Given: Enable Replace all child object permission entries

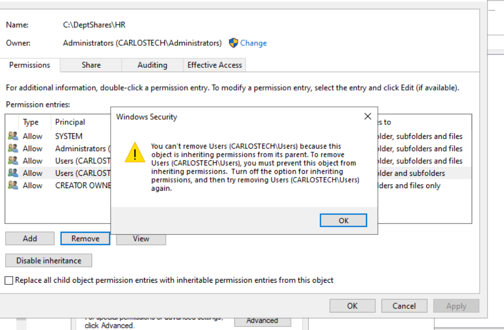Looking at the screenshot, I should [9, 281].
